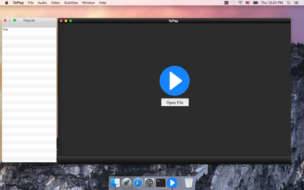Zoom the PlayList window with green button
The image size is (304, 190).
[14, 21]
